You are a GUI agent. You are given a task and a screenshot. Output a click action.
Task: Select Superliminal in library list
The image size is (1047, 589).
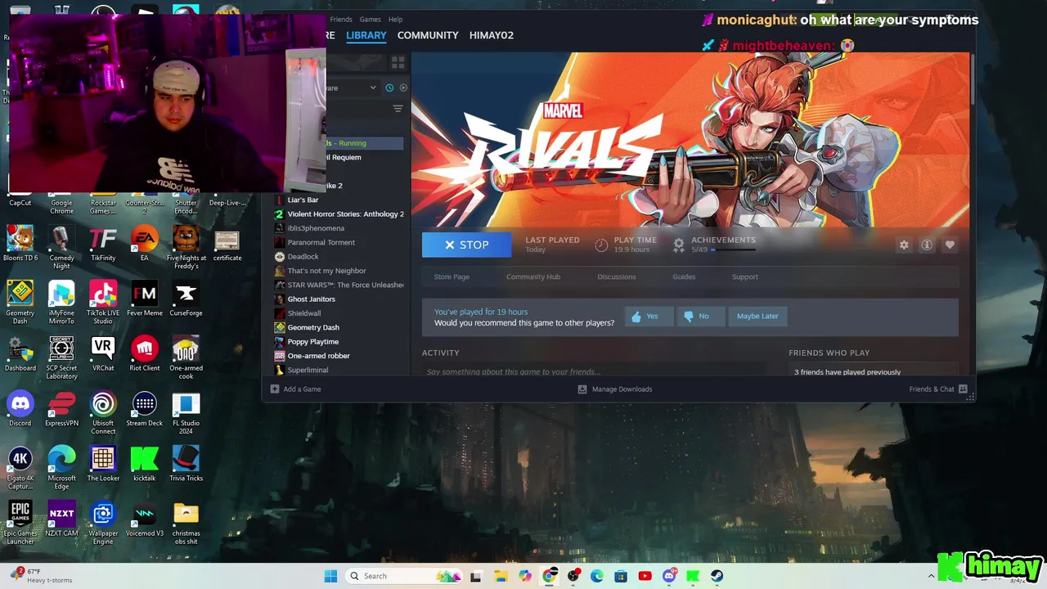[302, 370]
